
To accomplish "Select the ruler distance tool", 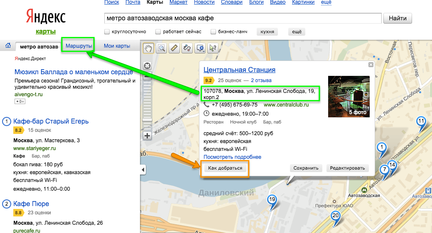I will [x=174, y=49].
